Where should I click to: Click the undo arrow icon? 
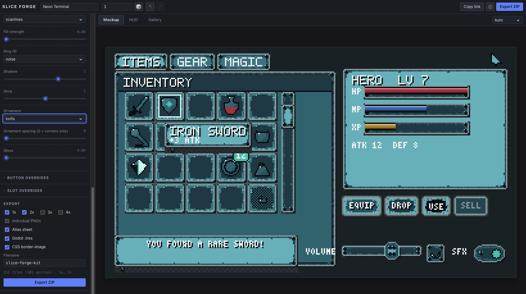(150, 7)
